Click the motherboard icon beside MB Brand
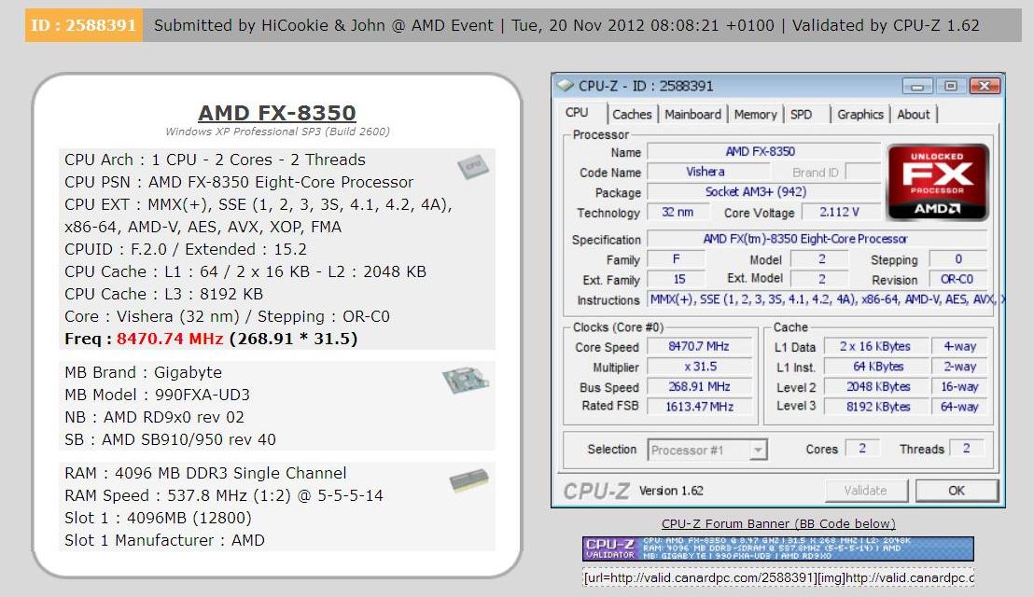 click(466, 380)
